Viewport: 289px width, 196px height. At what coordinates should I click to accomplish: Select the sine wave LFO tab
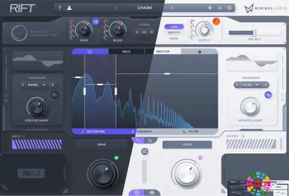(138, 140)
